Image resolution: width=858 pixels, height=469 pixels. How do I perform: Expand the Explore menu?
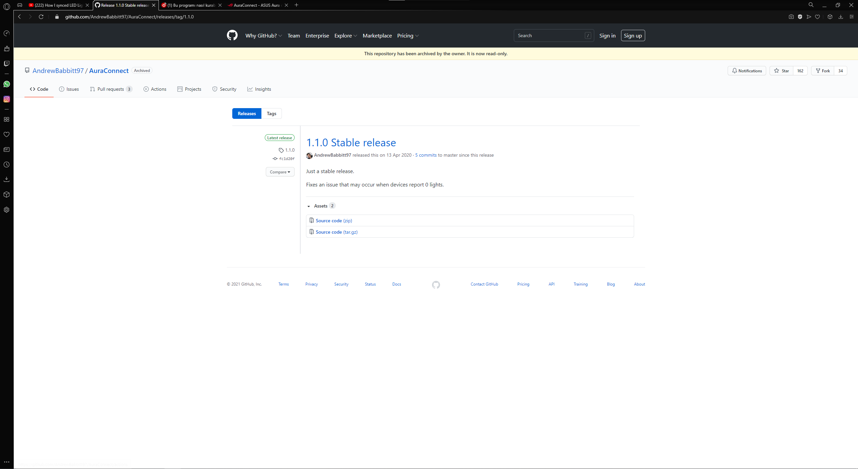pos(346,36)
